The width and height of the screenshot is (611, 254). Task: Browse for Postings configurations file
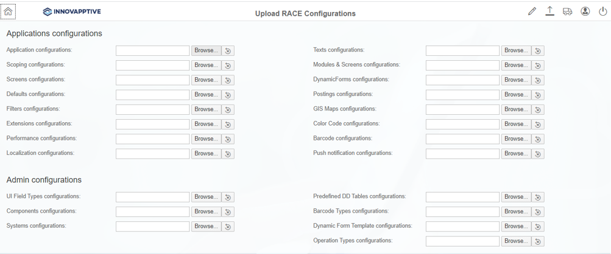[x=516, y=95]
